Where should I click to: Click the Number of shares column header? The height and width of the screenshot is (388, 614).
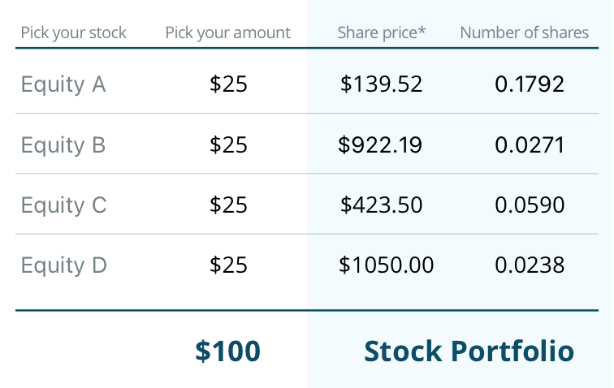pos(524,33)
